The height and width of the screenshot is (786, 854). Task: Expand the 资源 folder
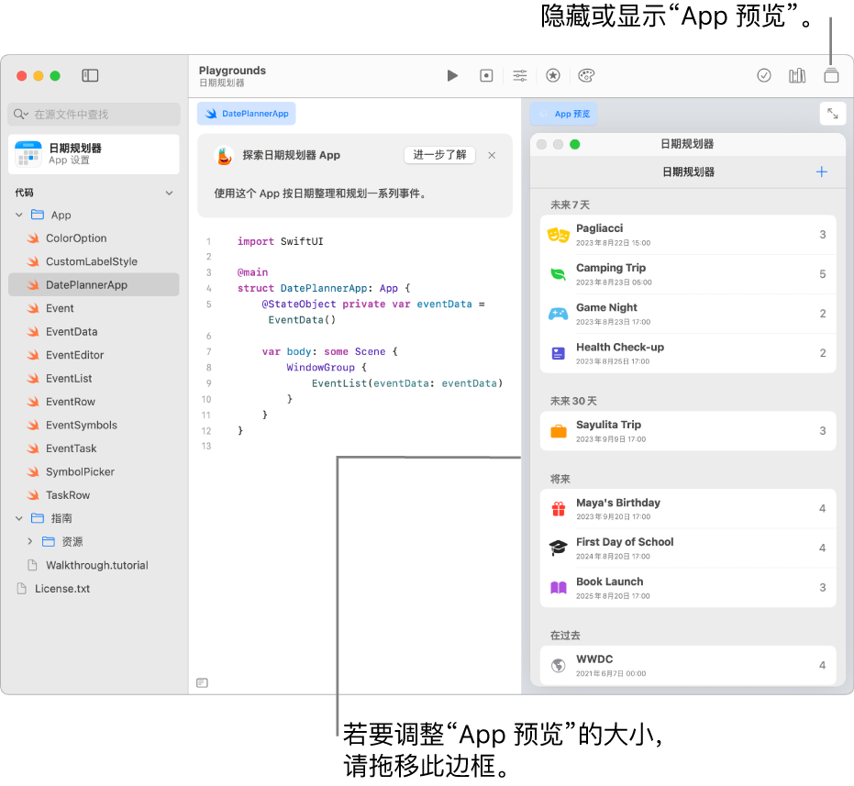pos(30,541)
